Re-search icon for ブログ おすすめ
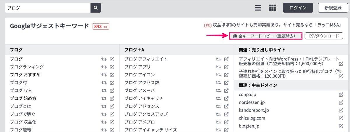Image resolution: width=350 pixels, height=132 pixels. pos(104,75)
